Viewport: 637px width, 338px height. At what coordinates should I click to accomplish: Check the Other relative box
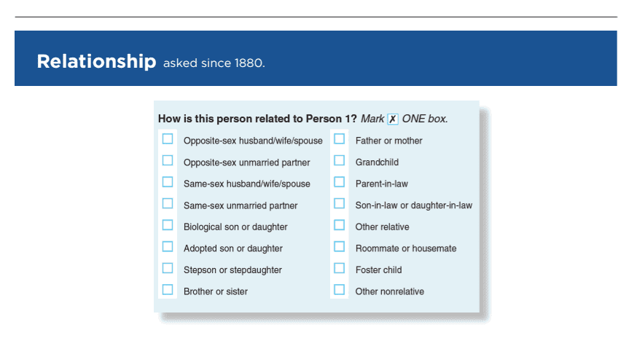(340, 225)
